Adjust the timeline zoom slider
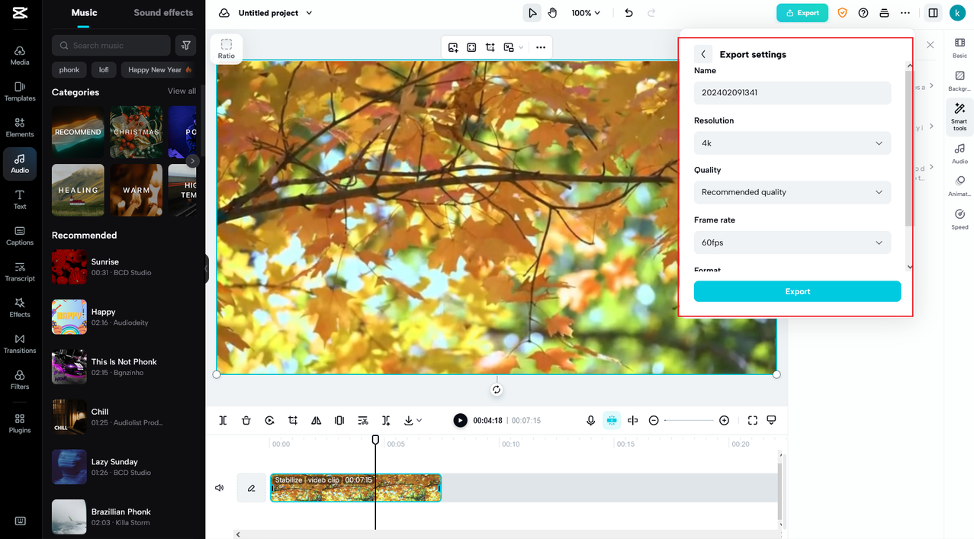 click(689, 420)
